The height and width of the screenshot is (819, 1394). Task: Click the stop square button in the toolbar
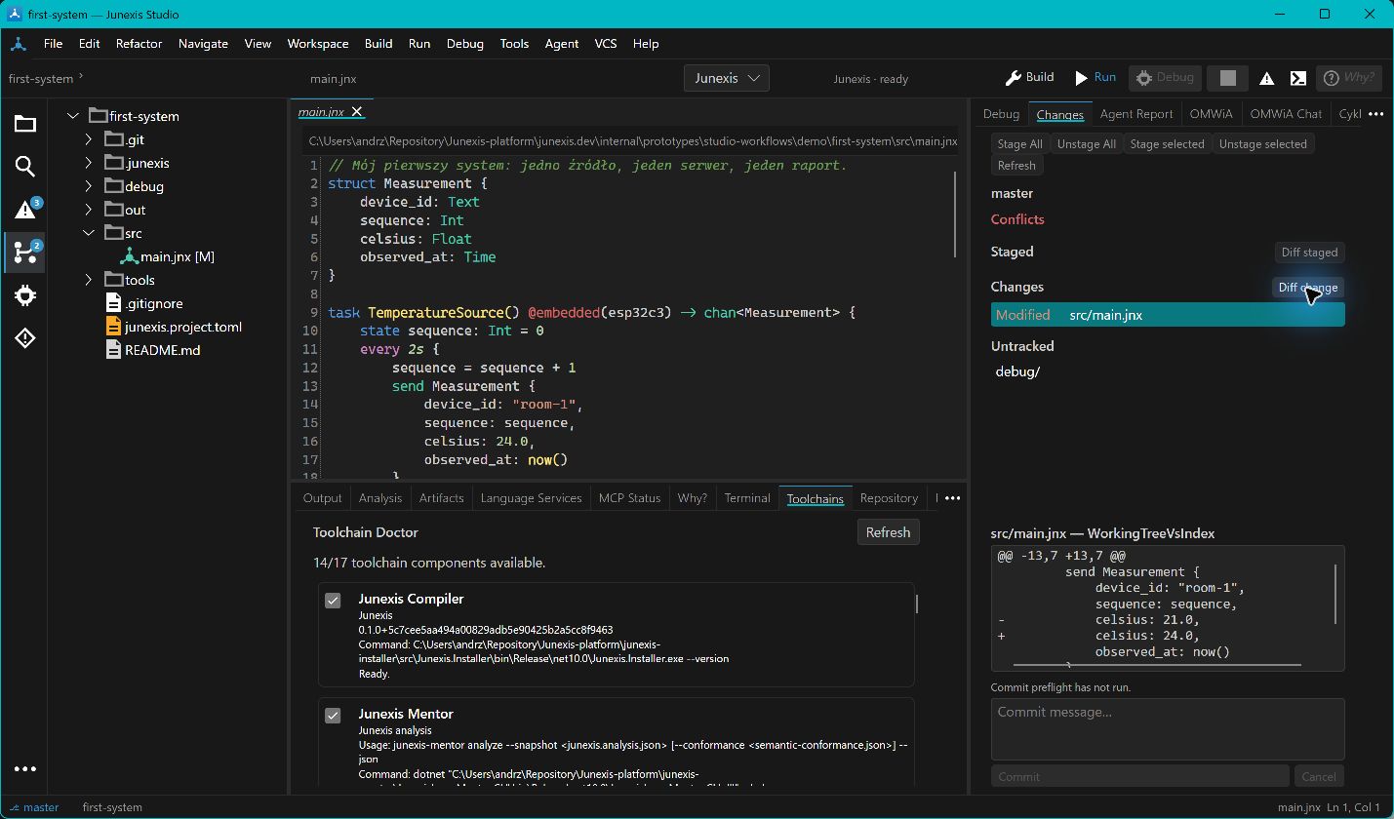[x=1228, y=78]
